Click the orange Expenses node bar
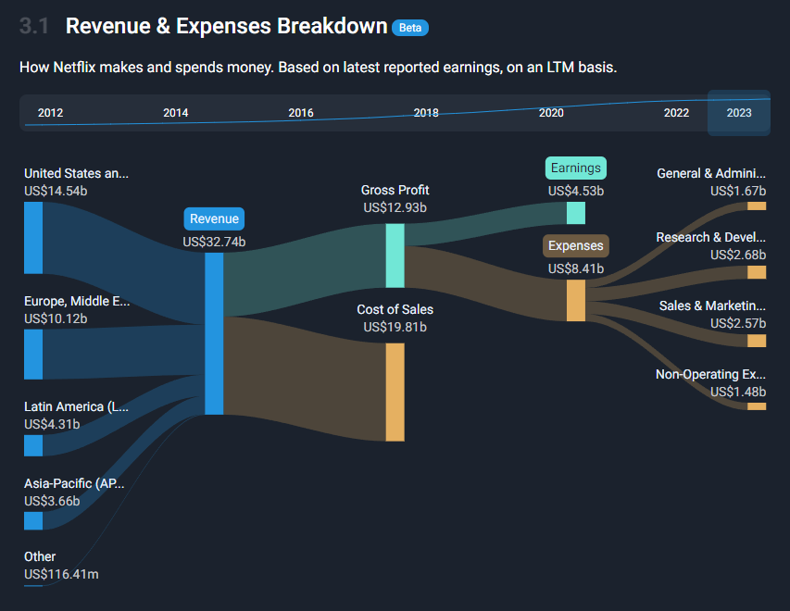This screenshot has width=790, height=611. [x=576, y=301]
